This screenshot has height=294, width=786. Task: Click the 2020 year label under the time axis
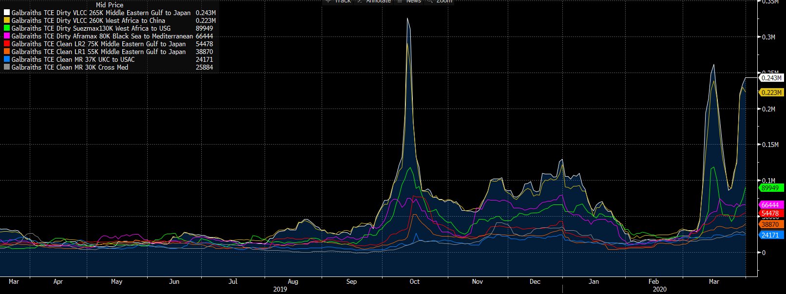[x=659, y=289]
